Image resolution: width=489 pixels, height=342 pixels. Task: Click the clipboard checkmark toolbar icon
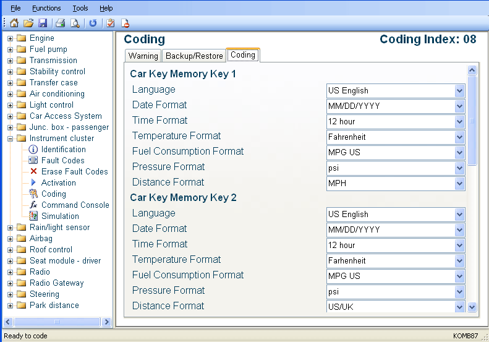click(x=111, y=24)
